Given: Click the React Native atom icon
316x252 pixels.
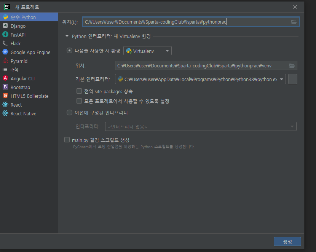Looking at the screenshot, I should point(5,113).
